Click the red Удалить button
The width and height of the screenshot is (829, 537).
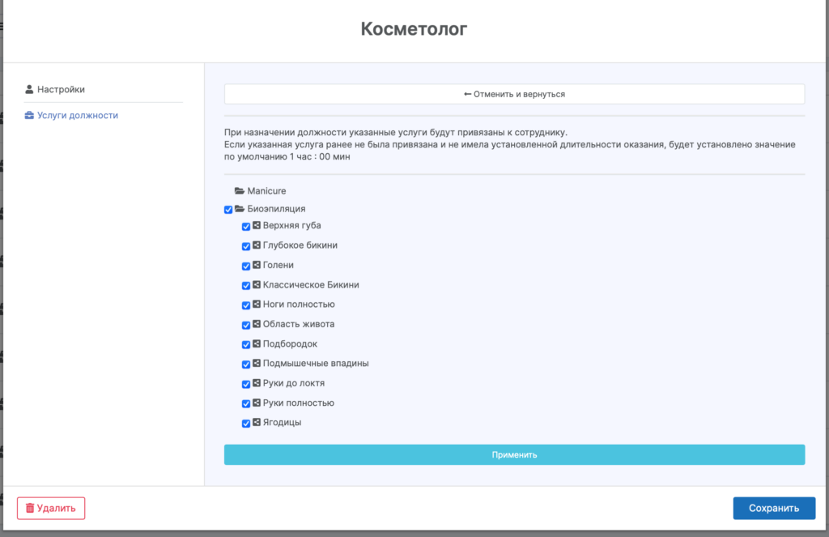(x=51, y=509)
